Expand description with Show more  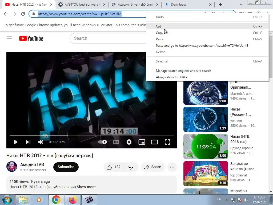(x=86, y=187)
